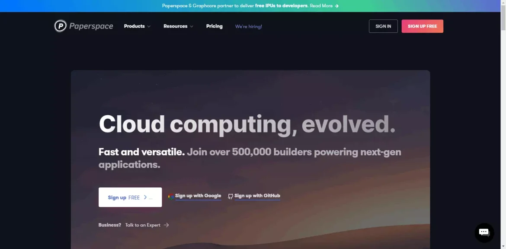Viewport: 506px width, 249px height.
Task: Expand the Products dropdown chevron
Action: 149,26
